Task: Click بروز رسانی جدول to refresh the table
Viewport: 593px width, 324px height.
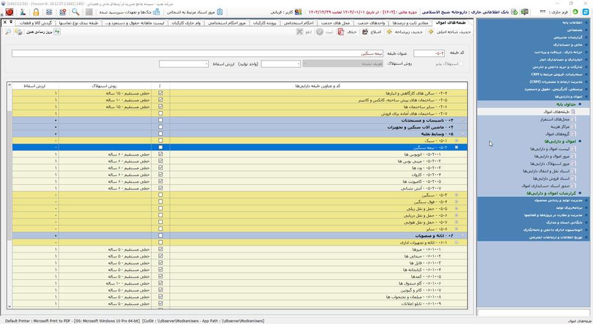Action: tap(43, 31)
